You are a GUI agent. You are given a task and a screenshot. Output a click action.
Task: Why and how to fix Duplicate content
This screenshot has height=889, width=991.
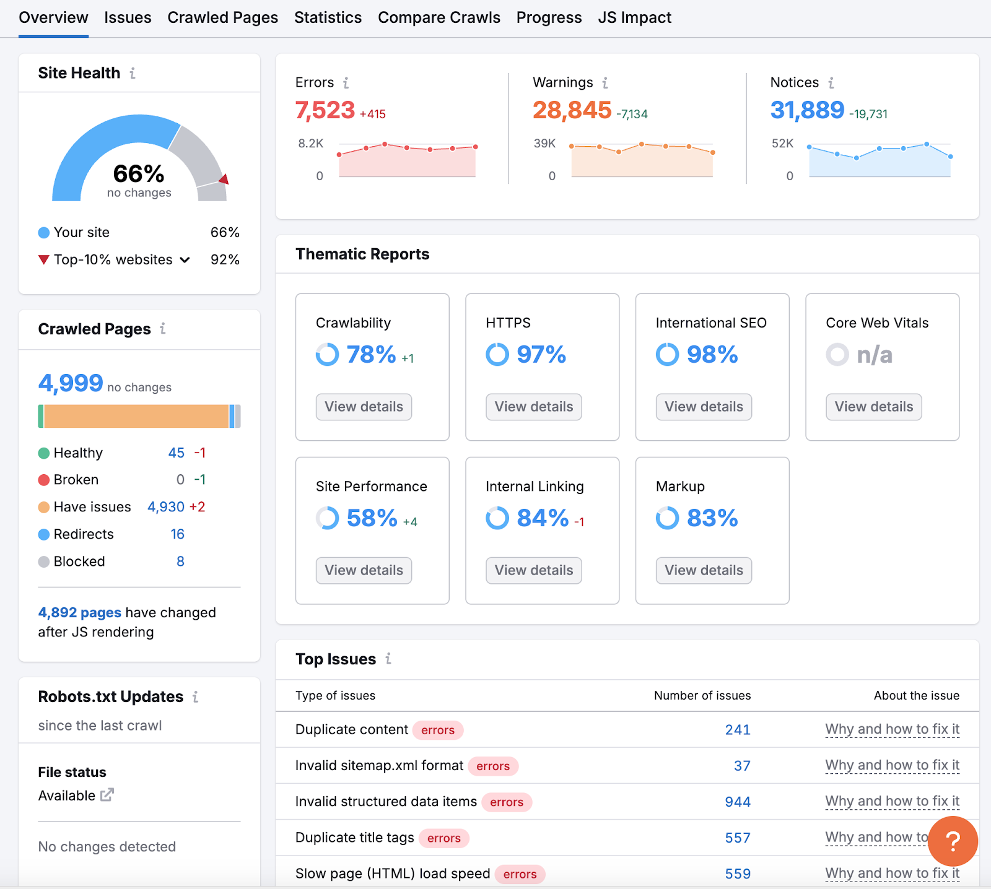pos(893,729)
